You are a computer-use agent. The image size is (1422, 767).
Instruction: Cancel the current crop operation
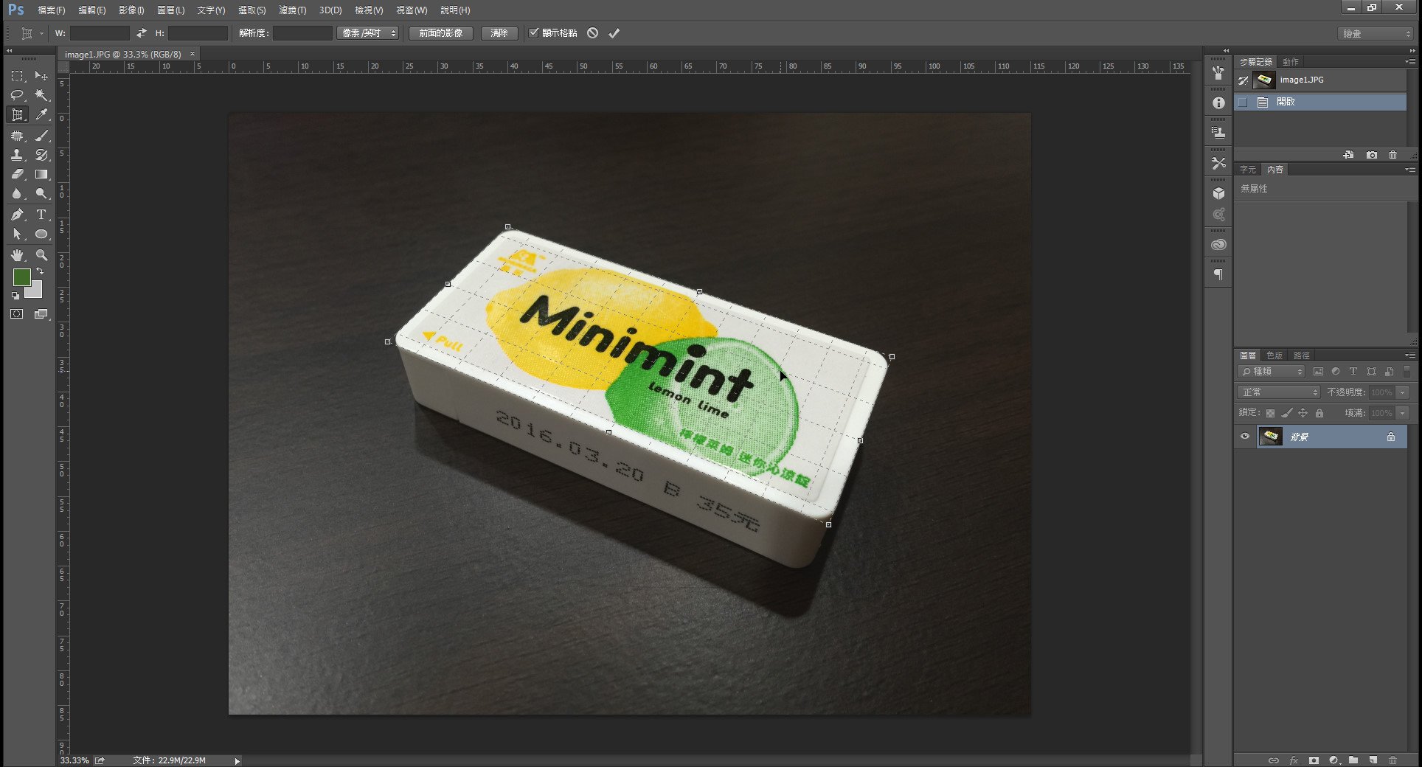pos(592,33)
